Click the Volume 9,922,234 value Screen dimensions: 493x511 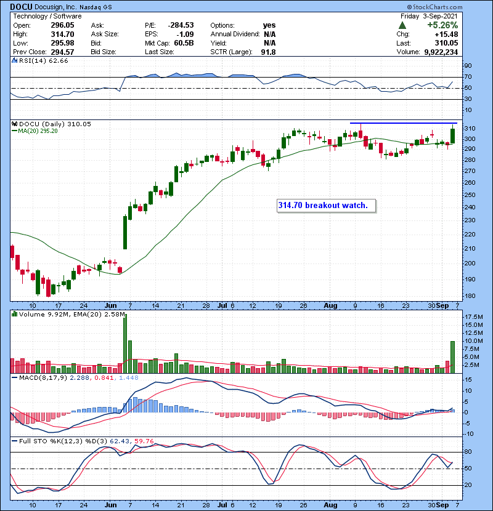click(x=441, y=52)
